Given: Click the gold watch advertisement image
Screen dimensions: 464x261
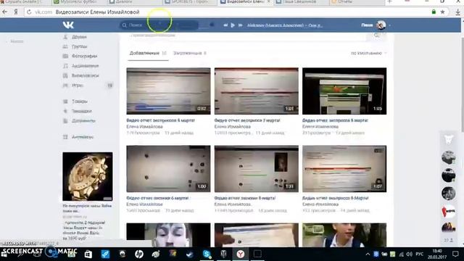Looking at the screenshot, I should tap(88, 176).
